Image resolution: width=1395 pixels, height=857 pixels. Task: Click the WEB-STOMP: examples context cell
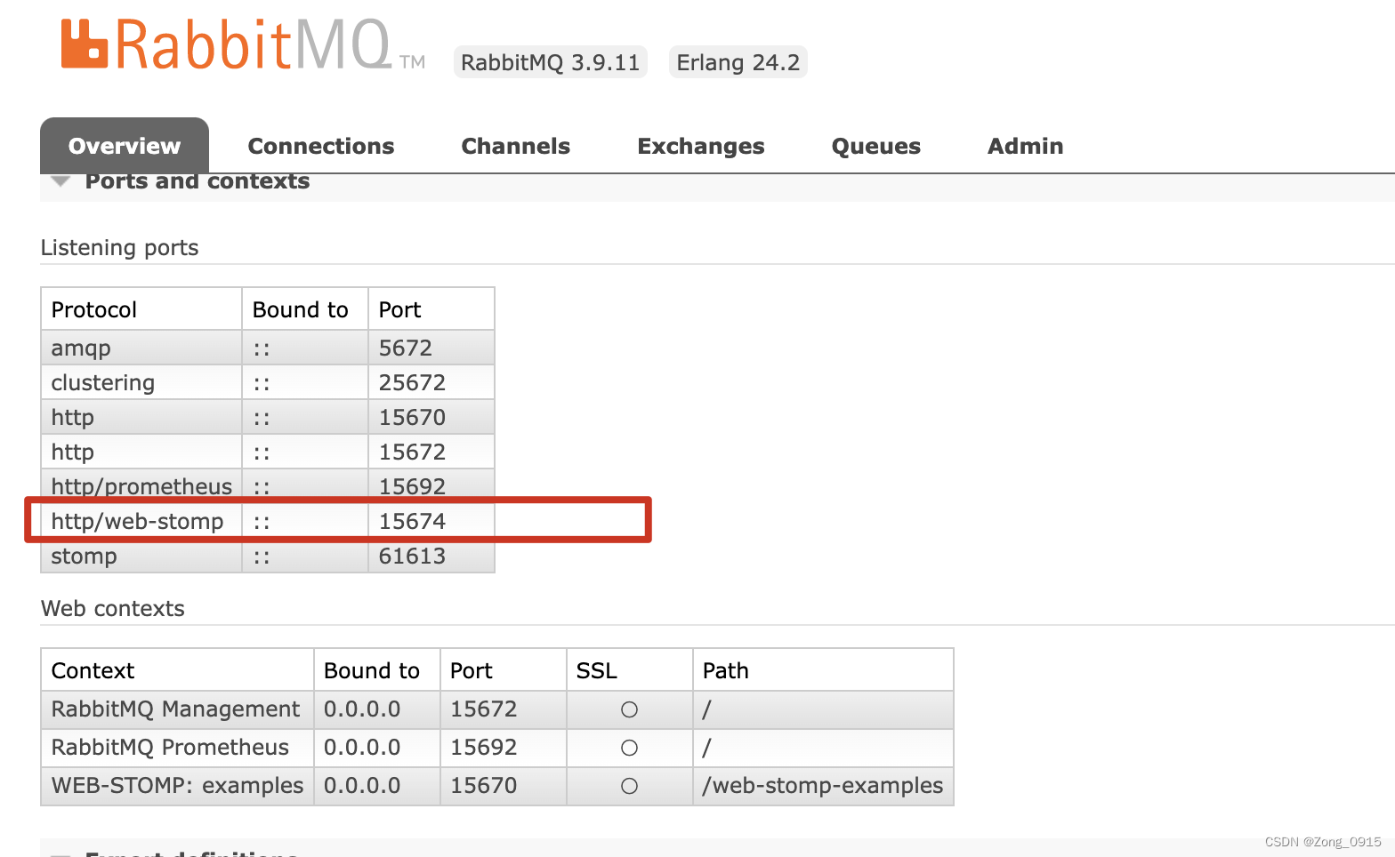click(177, 786)
